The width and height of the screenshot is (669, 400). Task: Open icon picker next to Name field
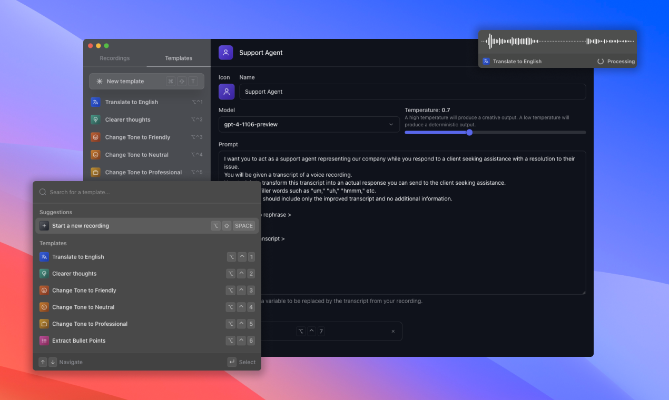click(x=227, y=92)
